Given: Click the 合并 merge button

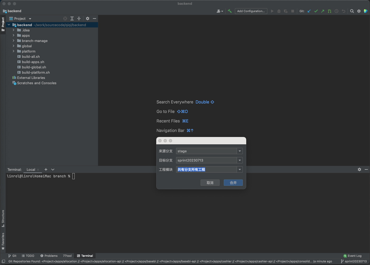Looking at the screenshot, I should [233, 183].
